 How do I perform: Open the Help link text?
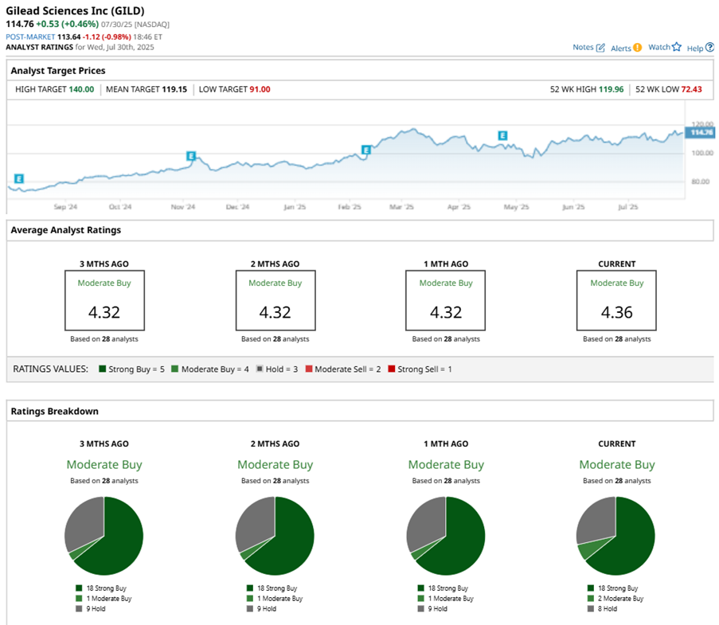695,48
